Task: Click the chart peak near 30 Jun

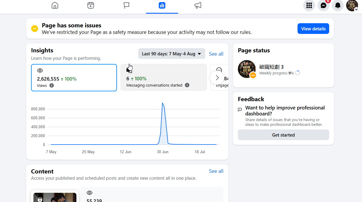Action: [162, 103]
